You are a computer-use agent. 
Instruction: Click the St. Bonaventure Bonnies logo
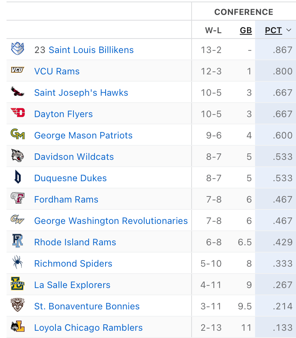[18, 305]
